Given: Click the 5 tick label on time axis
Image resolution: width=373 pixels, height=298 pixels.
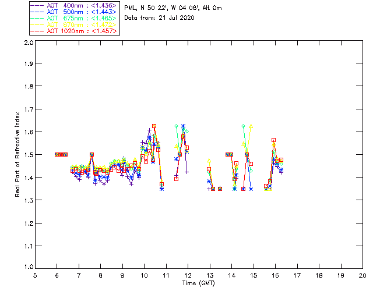Looking at the screenshot, I should [35, 275].
